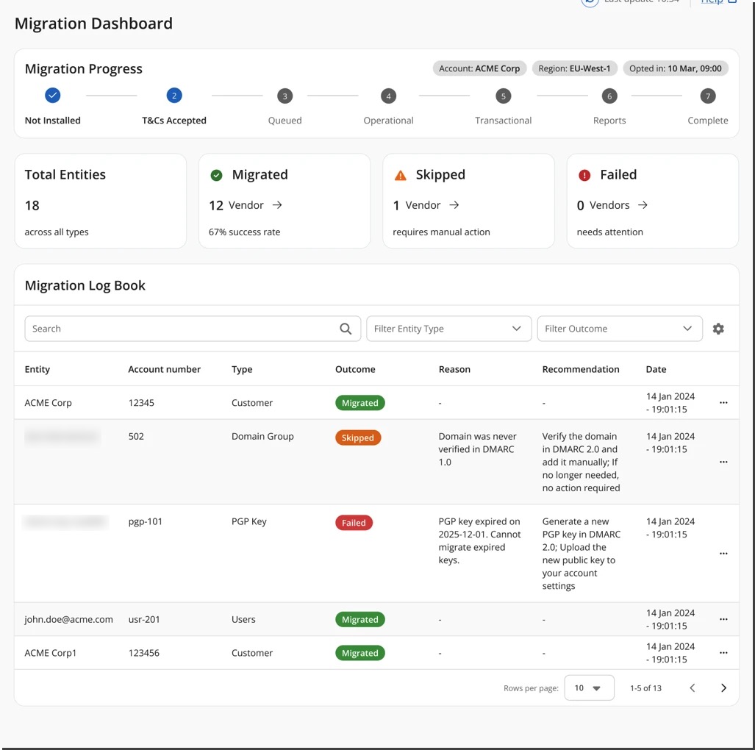
Task: Click account number pgp-101
Action: [145, 521]
